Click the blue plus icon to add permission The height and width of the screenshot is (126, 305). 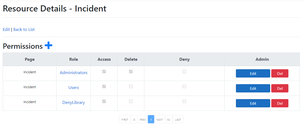click(x=48, y=46)
